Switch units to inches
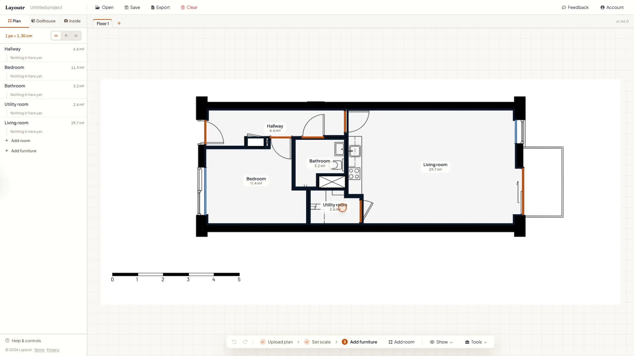This screenshot has height=356, width=634. tap(76, 36)
